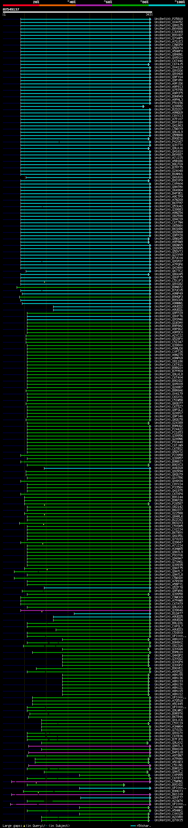Viewport: 188px width, 828px height.
Task: Click the UniRef100_A5ARF0 entry
Action: [169, 51]
